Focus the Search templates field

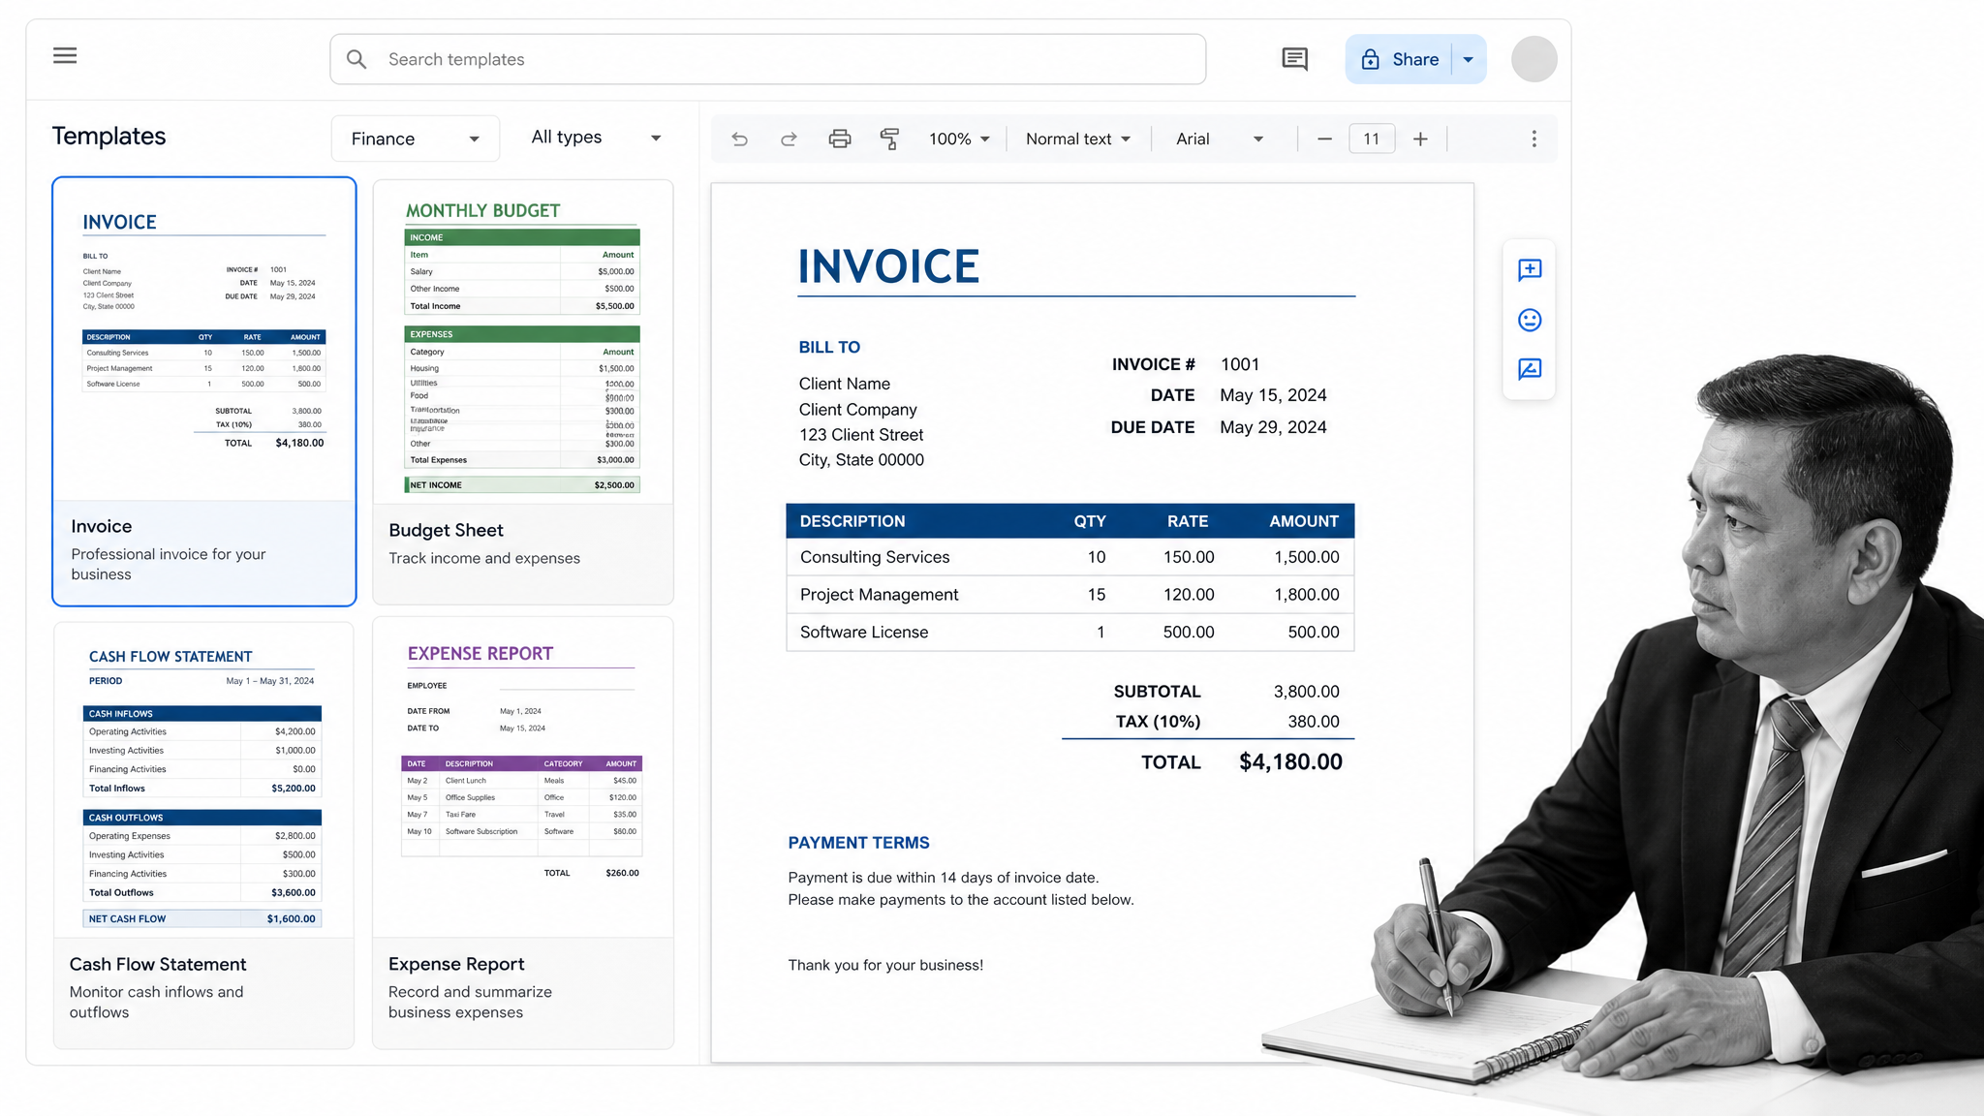(x=767, y=59)
